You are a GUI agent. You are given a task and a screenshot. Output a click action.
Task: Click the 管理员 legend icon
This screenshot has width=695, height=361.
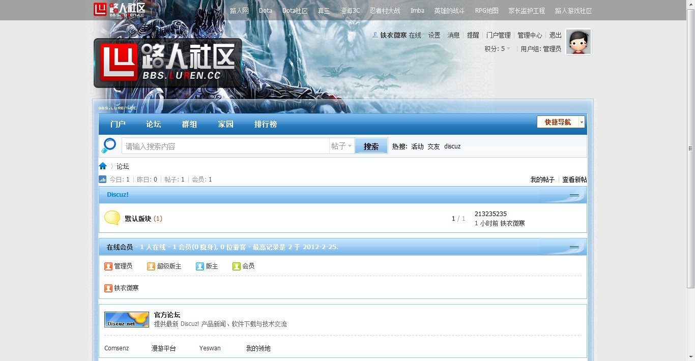108,266
